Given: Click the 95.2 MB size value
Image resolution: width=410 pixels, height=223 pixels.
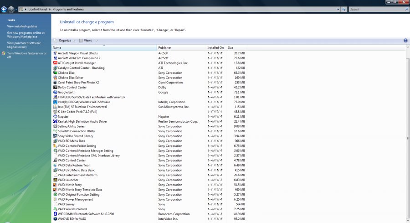Looking at the screenshot, I should pos(240,219).
